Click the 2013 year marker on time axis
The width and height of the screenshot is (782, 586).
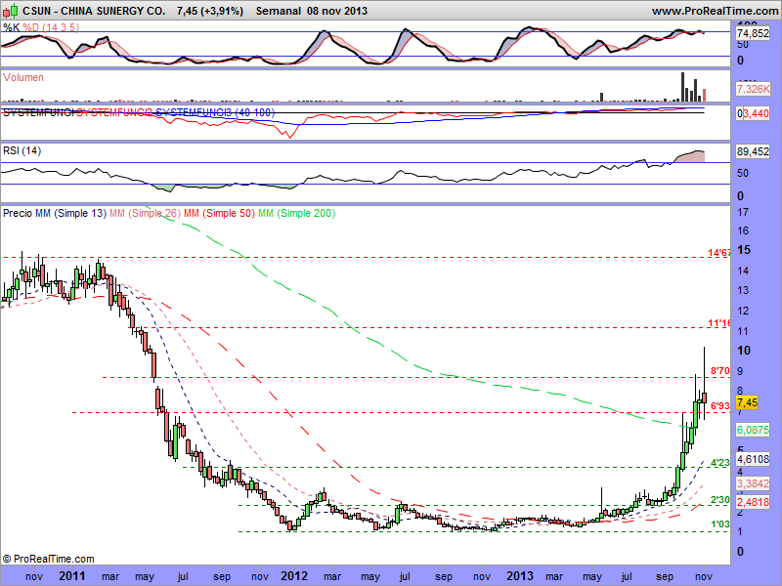[x=520, y=576]
